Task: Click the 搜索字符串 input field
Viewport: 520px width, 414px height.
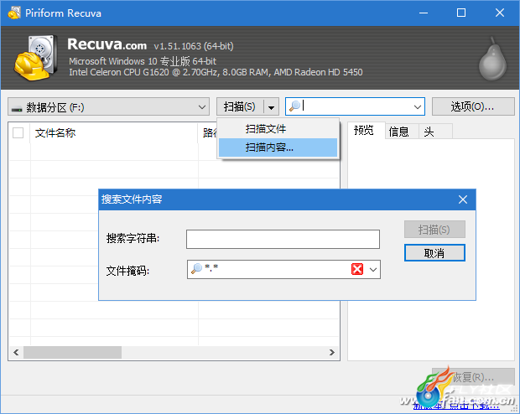Action: [283, 239]
